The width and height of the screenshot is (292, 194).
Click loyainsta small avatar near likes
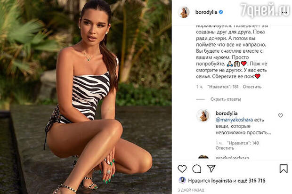182,180
